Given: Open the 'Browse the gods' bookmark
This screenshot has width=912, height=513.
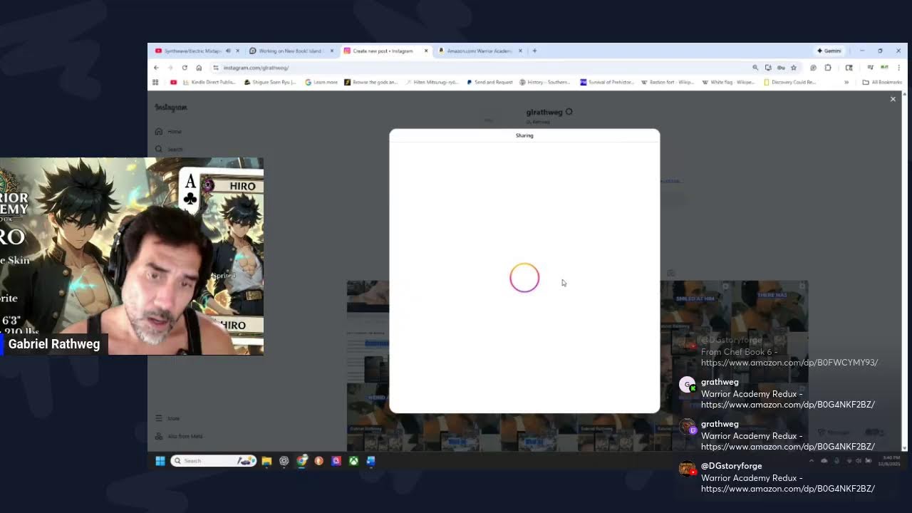Looking at the screenshot, I should coord(371,82).
